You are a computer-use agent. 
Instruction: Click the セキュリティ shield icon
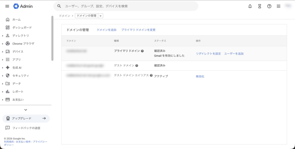pyautogui.click(x=7, y=76)
